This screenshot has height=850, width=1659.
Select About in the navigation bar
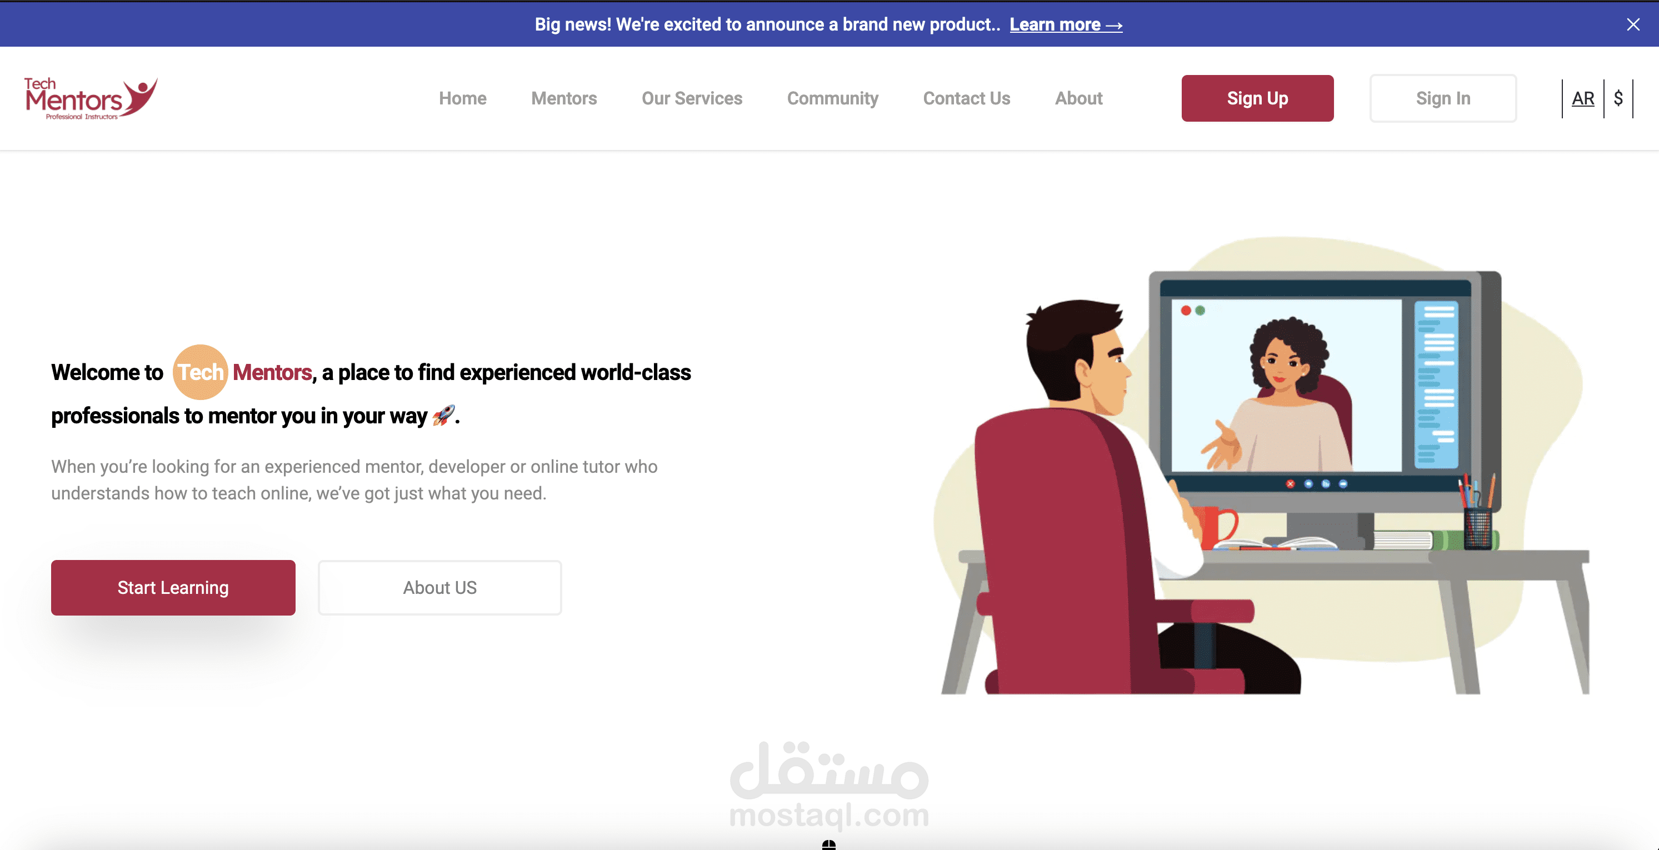click(1078, 98)
